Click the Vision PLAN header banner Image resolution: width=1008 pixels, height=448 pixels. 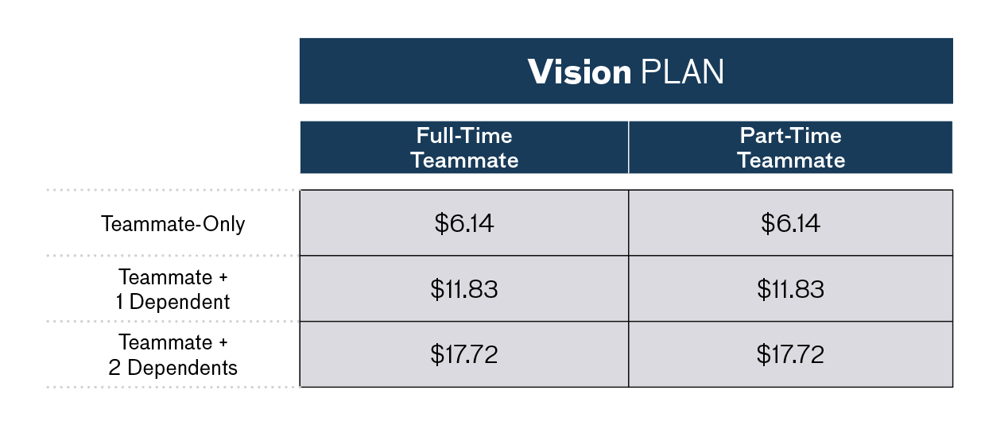click(626, 71)
